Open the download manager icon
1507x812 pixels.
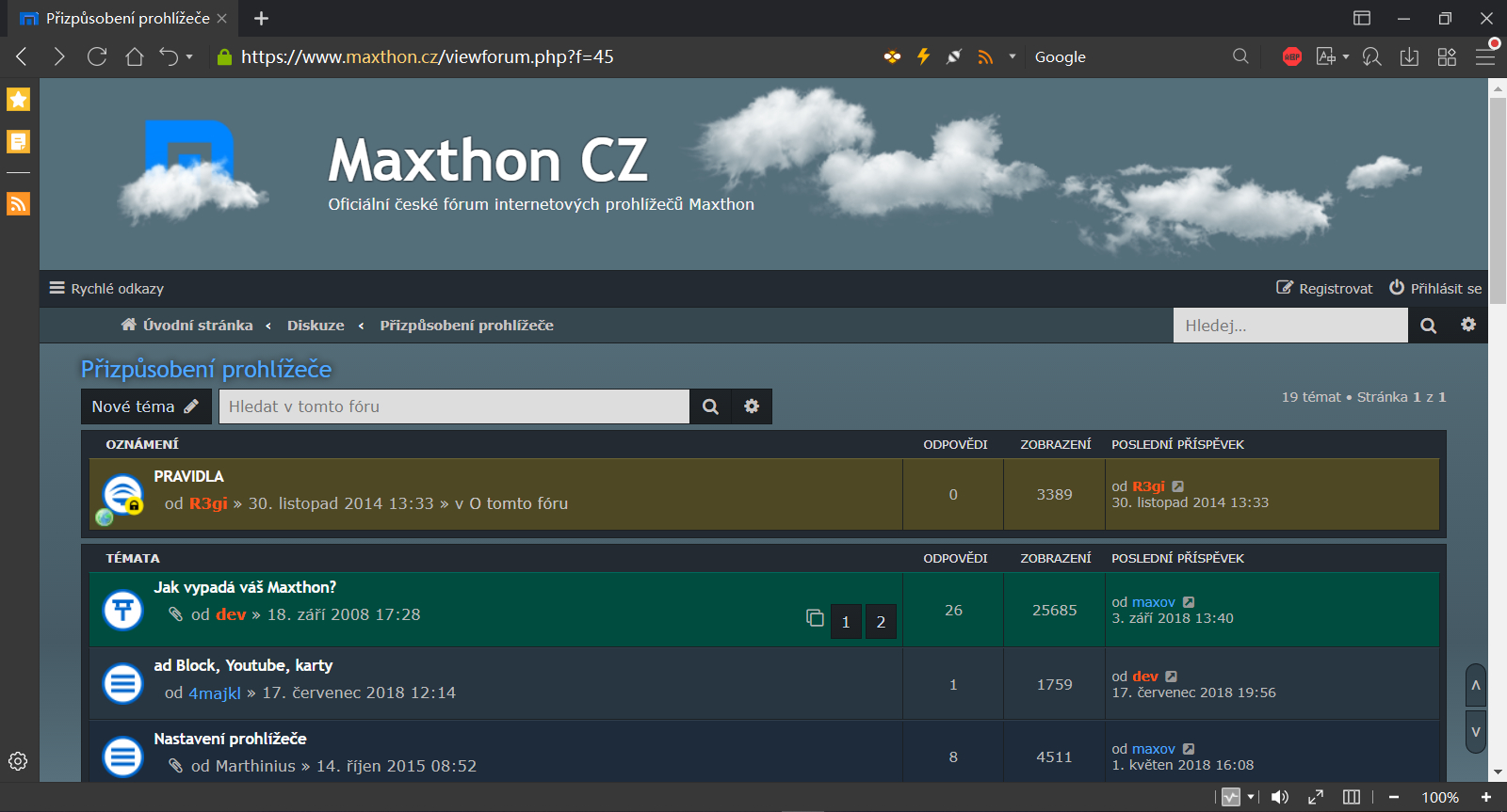[x=1409, y=56]
